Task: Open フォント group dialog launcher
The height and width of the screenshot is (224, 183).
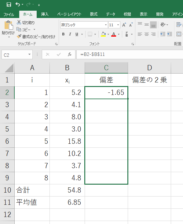Action: 133,44
